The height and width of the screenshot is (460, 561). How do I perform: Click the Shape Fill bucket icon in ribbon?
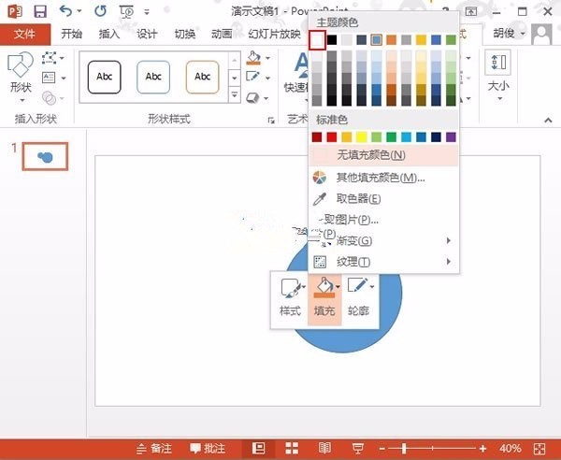253,58
